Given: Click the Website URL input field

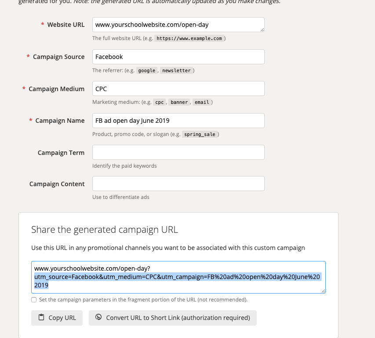Looking at the screenshot, I should 178,25.
